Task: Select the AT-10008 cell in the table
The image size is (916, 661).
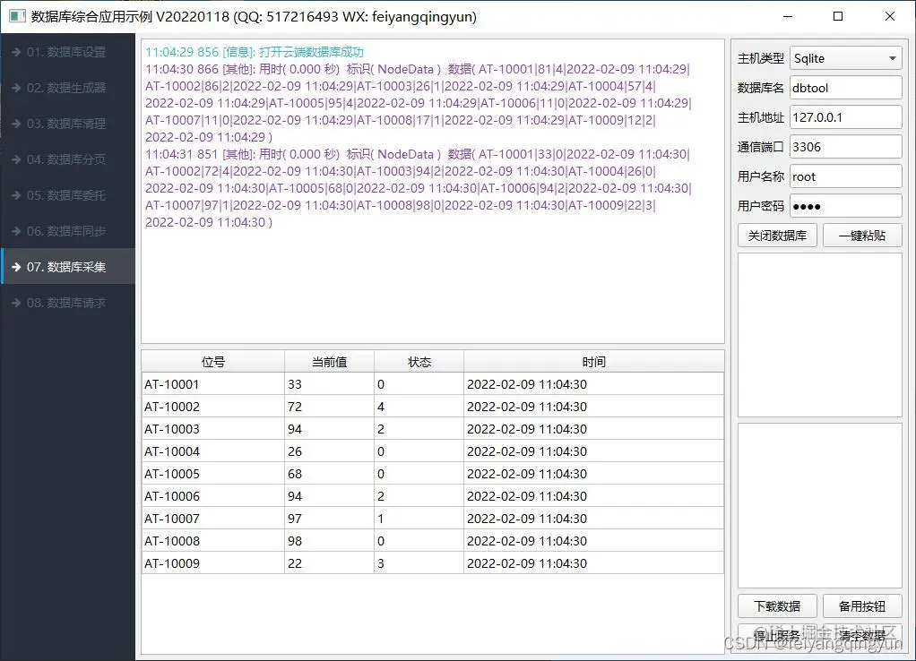Action: [212, 541]
